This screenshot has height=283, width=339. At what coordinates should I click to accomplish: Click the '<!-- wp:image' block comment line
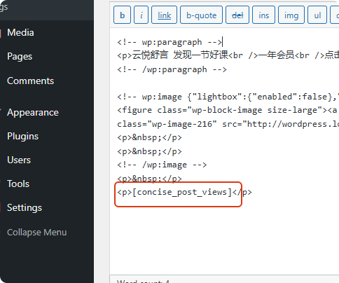(228, 97)
